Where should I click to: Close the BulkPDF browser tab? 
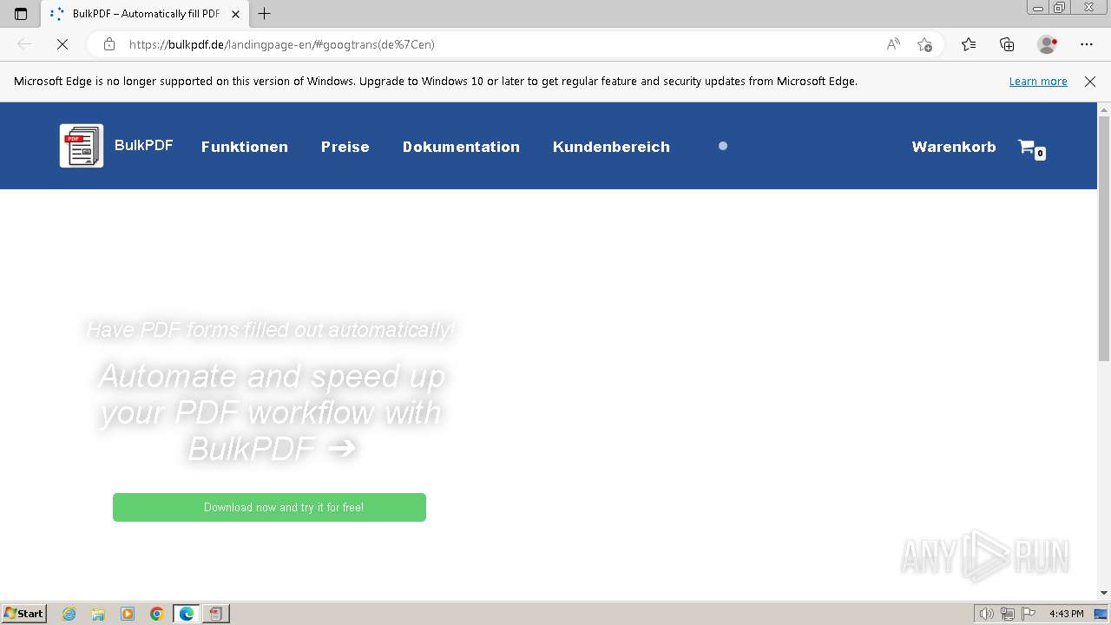[x=235, y=14]
